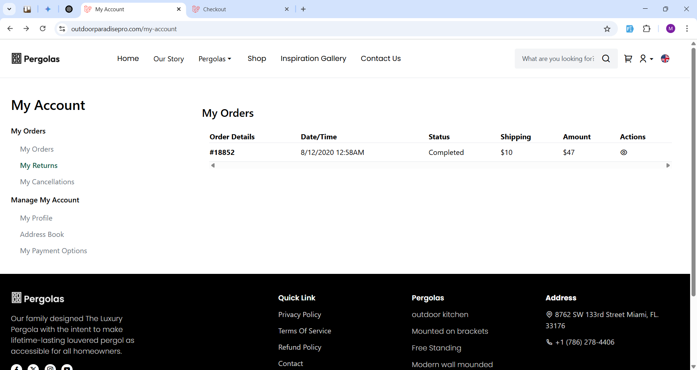697x370 pixels.
Task: Open Privacy Policy footer link
Action: pos(299,314)
